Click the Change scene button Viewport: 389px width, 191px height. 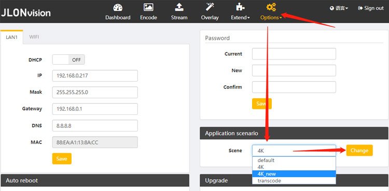pos(359,151)
